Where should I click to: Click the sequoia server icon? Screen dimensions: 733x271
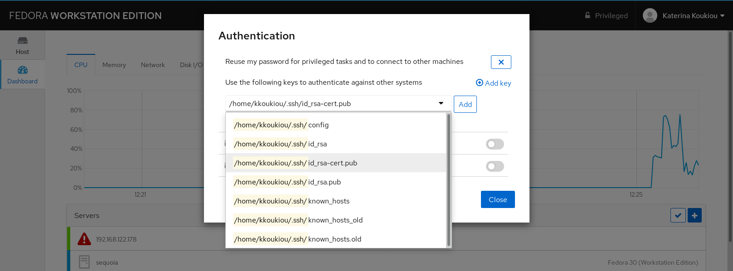(84, 262)
